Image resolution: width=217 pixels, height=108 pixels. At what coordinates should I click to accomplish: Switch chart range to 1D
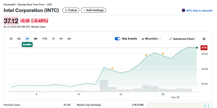tap(11, 39)
